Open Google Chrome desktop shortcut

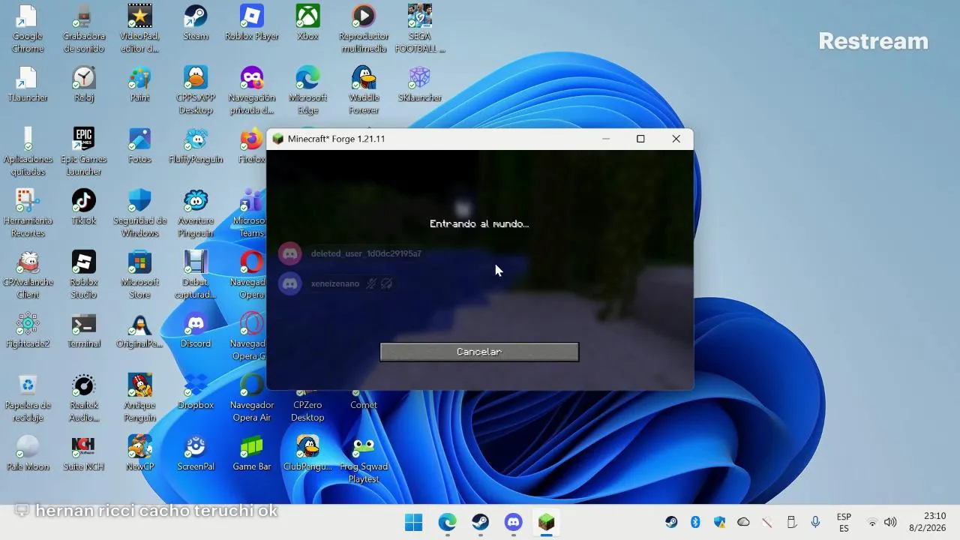click(28, 28)
